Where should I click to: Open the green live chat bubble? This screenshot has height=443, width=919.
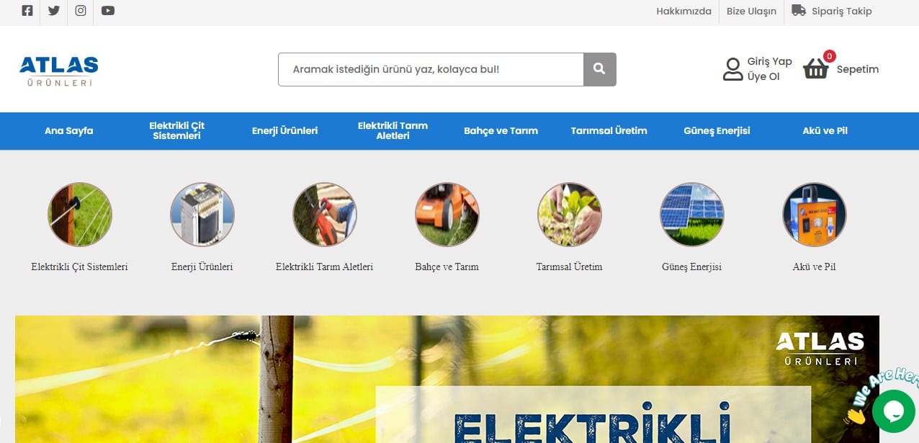tap(893, 411)
